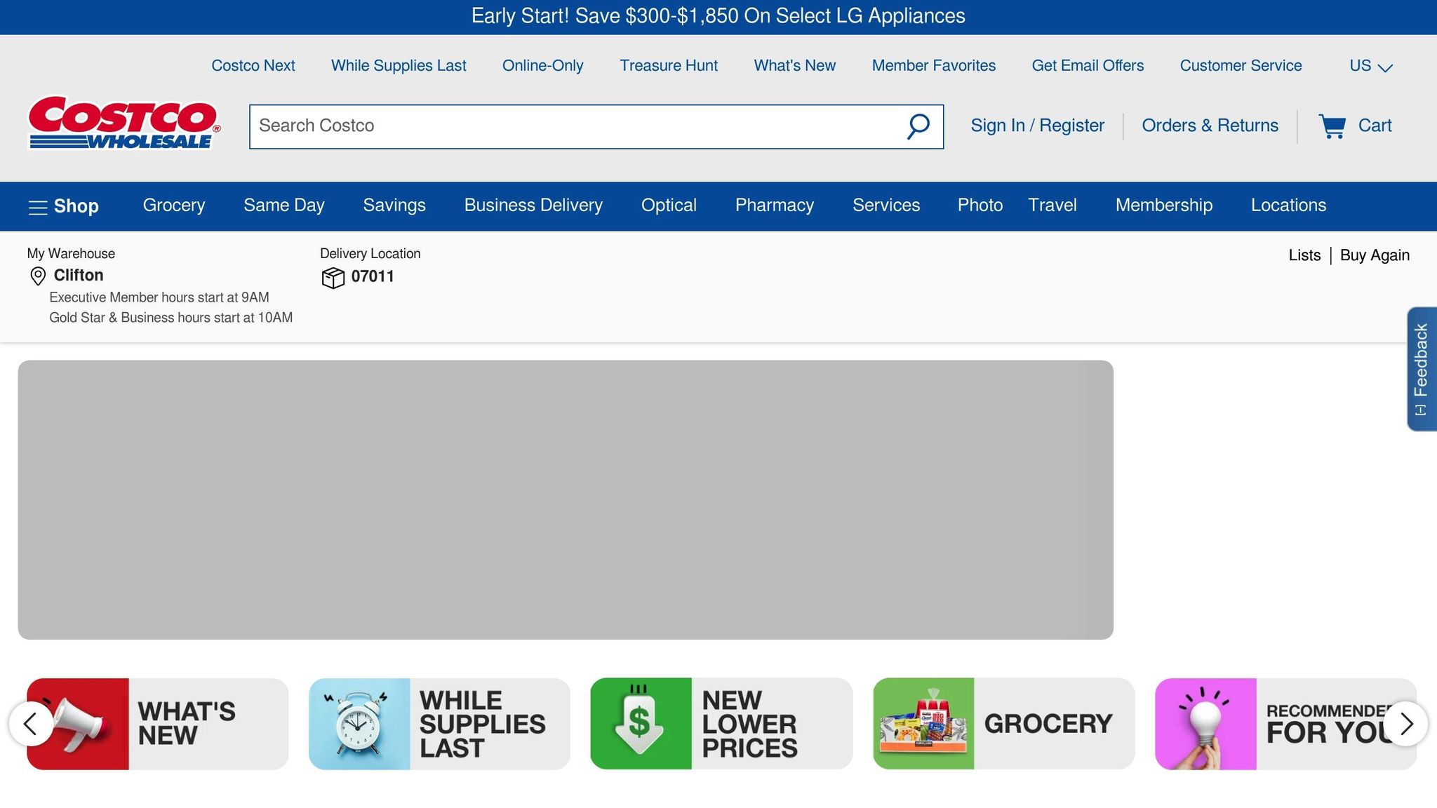Open the Same Day menu item
The width and height of the screenshot is (1437, 808).
pos(284,206)
